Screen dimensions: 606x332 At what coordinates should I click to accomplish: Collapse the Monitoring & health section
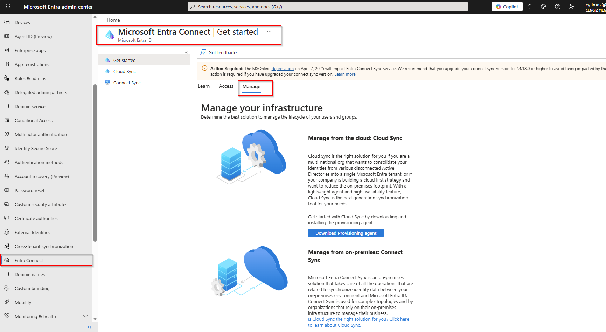coord(85,316)
